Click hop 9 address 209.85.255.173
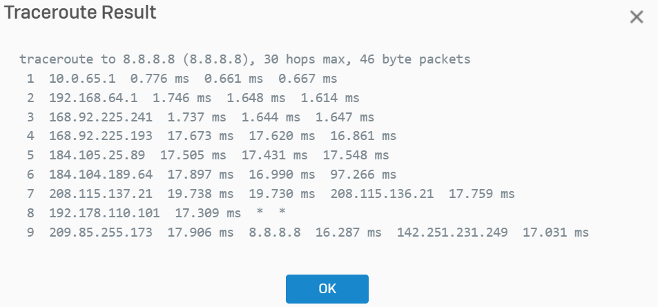 pyautogui.click(x=101, y=232)
